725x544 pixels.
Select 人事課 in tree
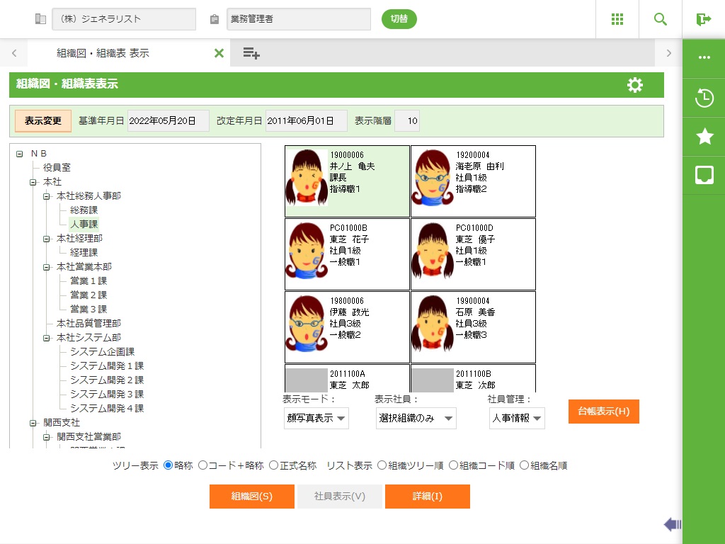(x=84, y=225)
